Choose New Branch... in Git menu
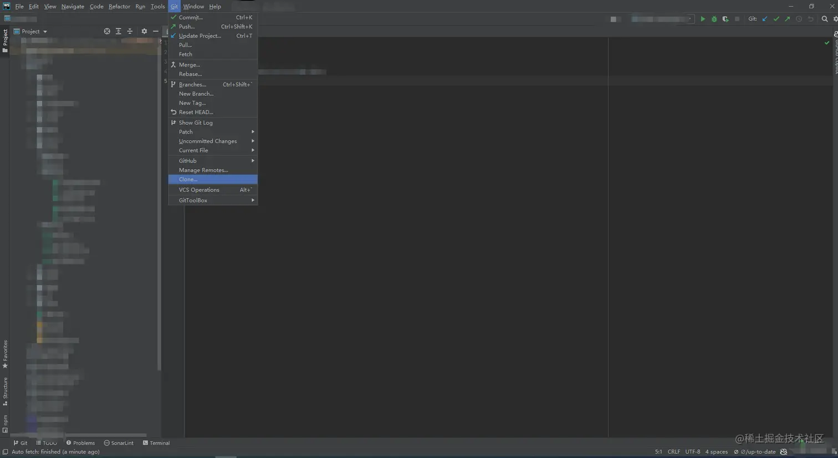This screenshot has height=458, width=838. pyautogui.click(x=213, y=94)
